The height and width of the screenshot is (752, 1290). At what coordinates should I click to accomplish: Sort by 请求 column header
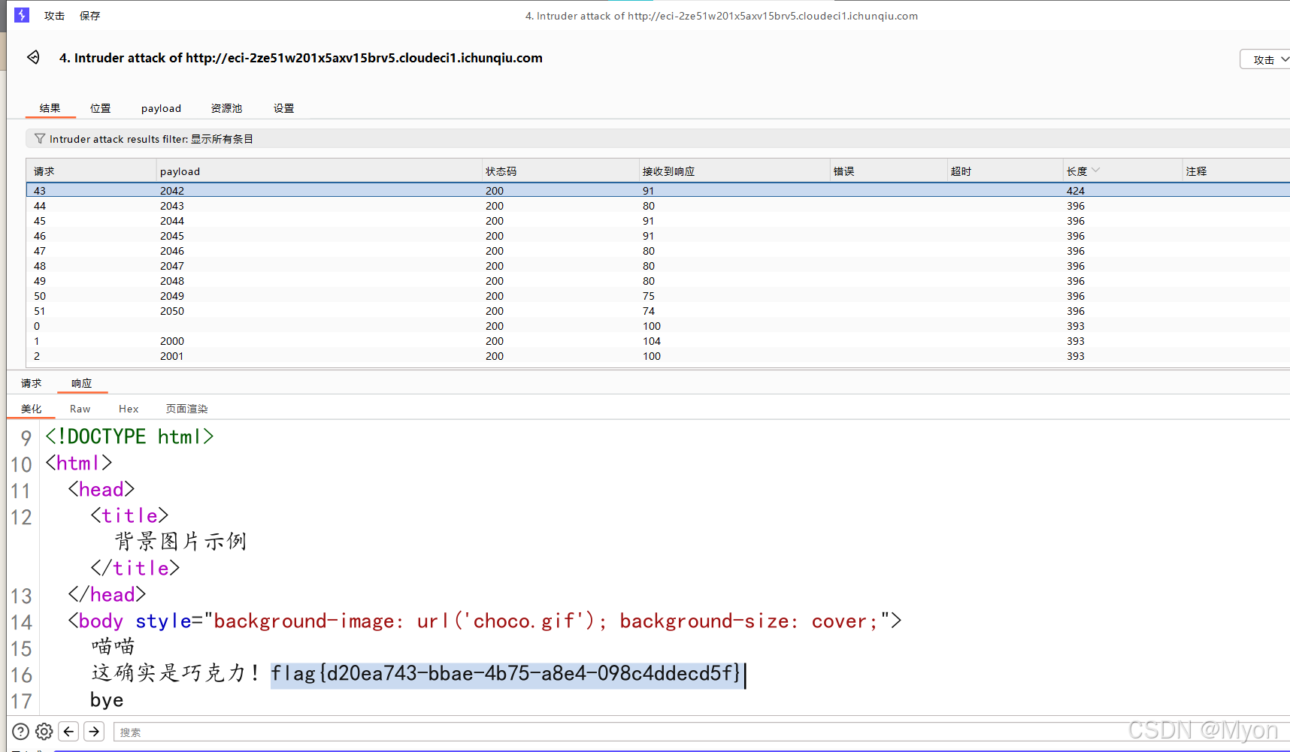click(x=91, y=171)
